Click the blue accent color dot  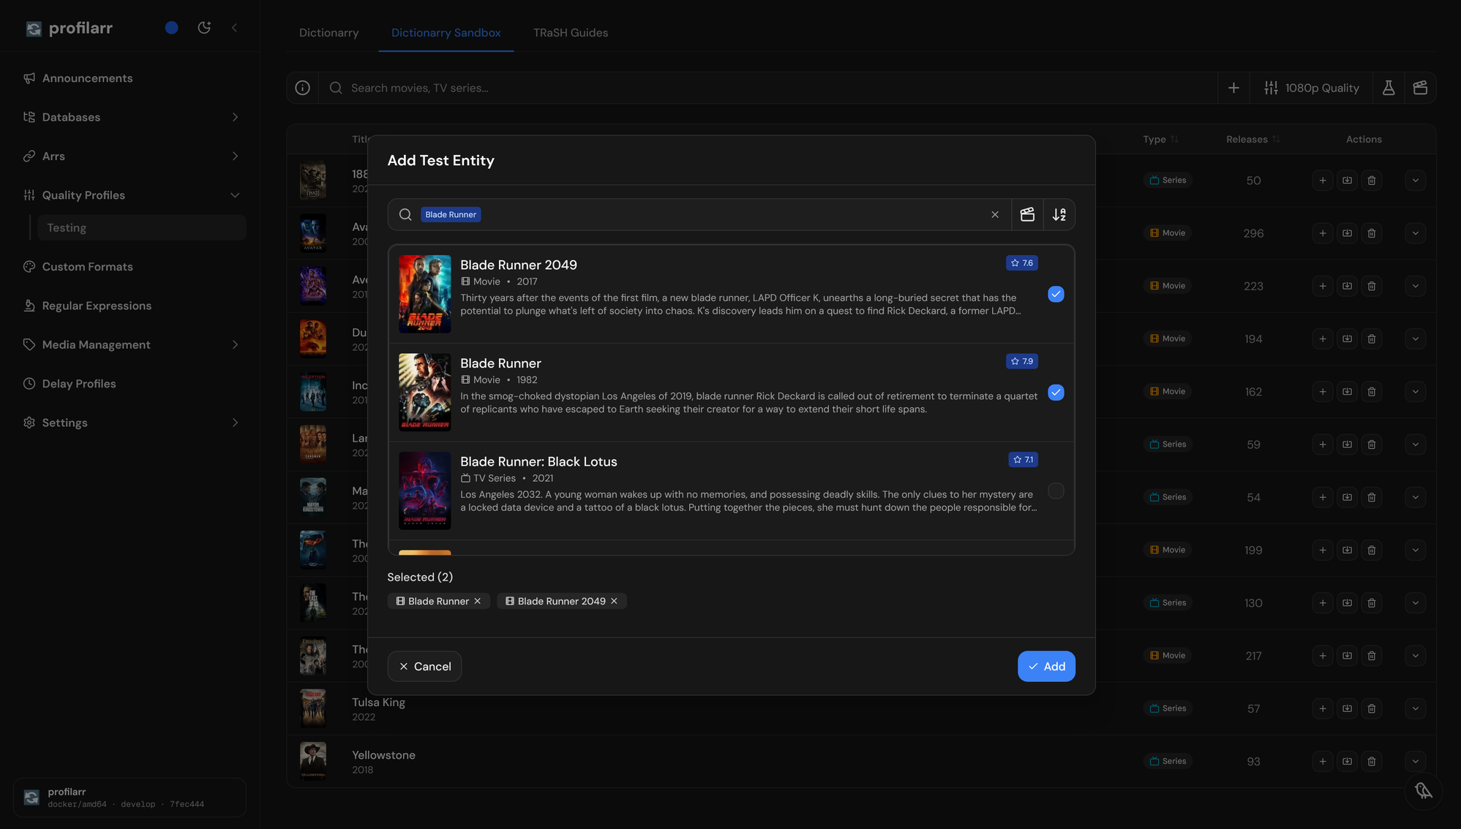[171, 28]
